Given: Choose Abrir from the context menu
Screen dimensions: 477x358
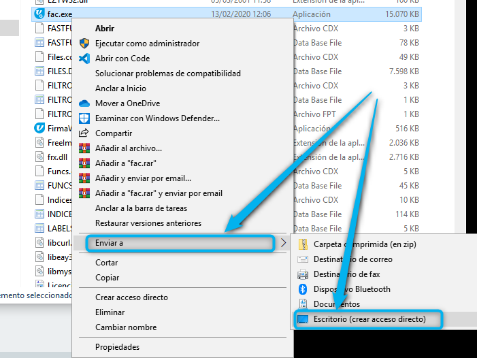Looking at the screenshot, I should point(105,29).
